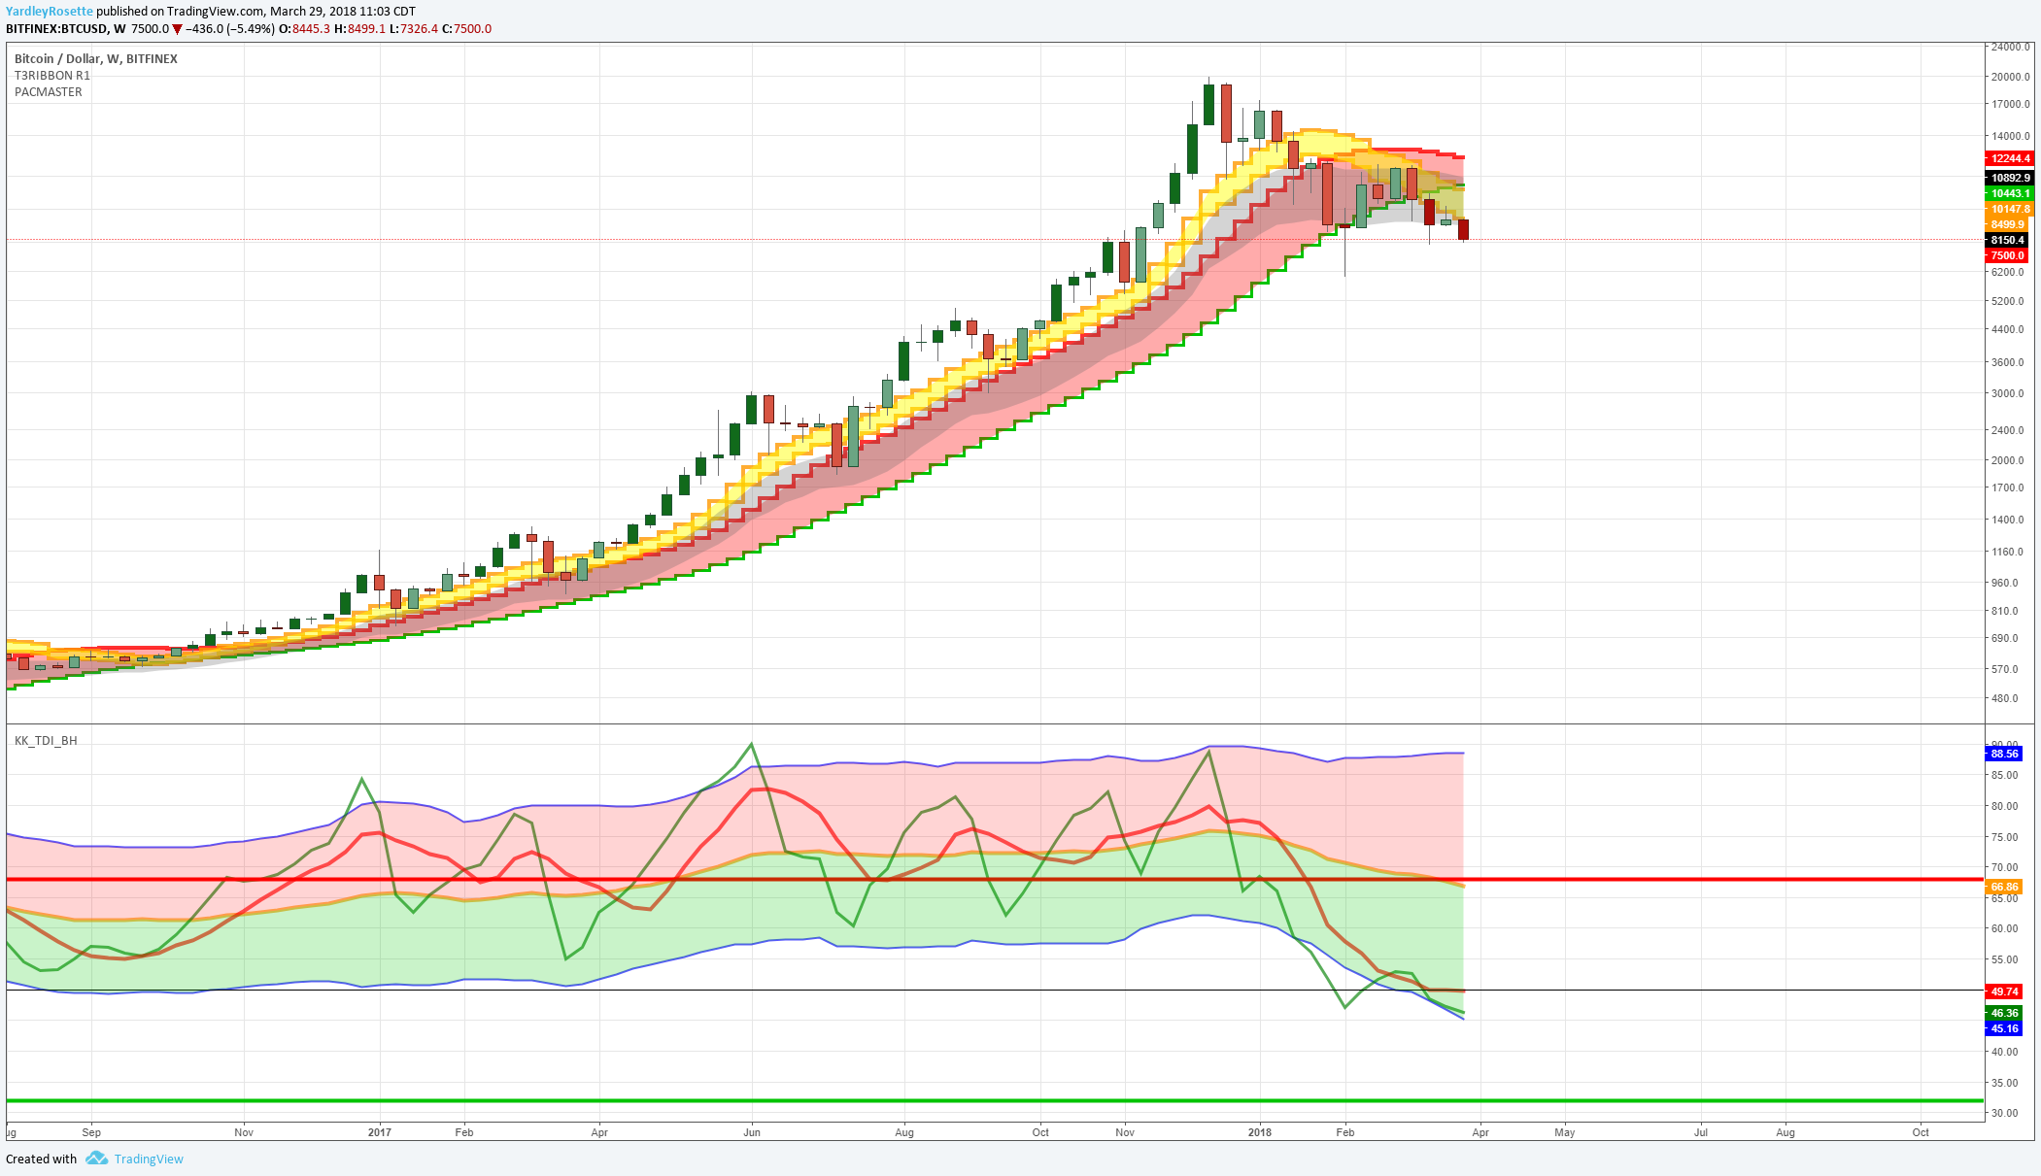The image size is (2041, 1176).
Task: Click the close price C:7500.0 value
Action: 467,29
